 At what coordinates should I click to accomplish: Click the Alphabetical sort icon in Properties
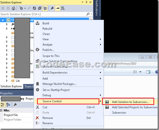point(8,105)
